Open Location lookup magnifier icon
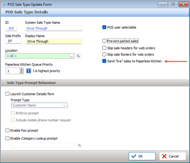Viewport: 190px width, 163px height. tap(78, 56)
